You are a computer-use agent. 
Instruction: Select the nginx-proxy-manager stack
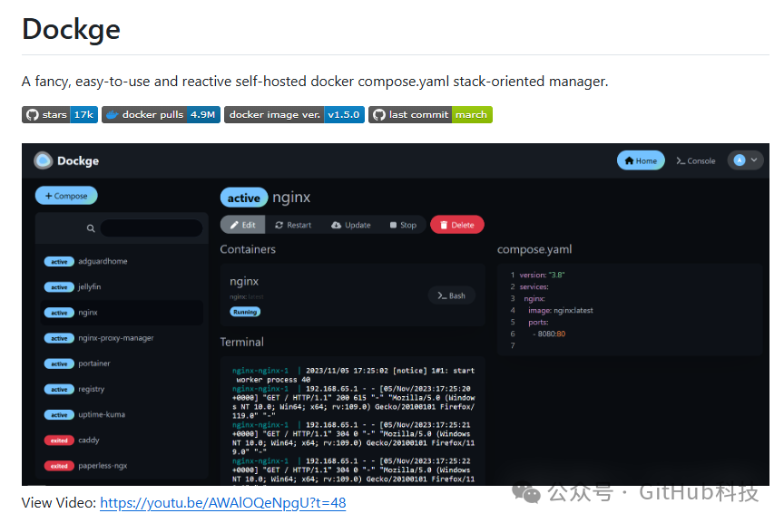(122, 338)
